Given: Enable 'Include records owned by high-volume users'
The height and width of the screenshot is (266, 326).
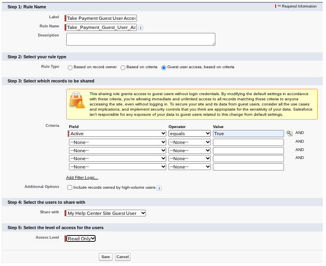Looking at the screenshot, I should point(70,188).
